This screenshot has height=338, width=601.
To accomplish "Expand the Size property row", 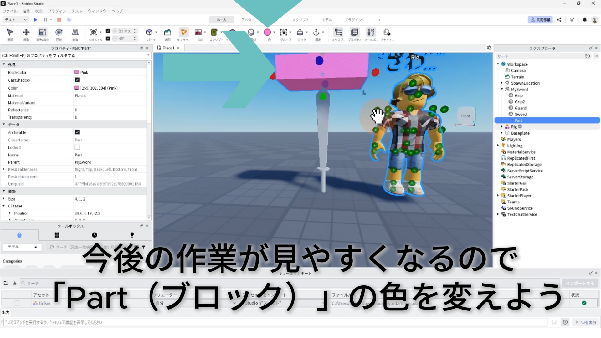I will [x=4, y=199].
